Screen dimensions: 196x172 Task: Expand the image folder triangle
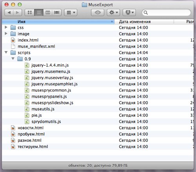point(6,33)
